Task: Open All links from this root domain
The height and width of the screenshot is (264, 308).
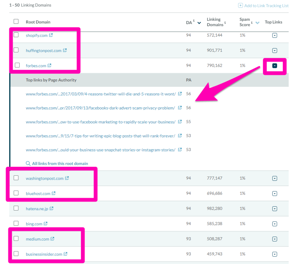Action: click(60, 164)
